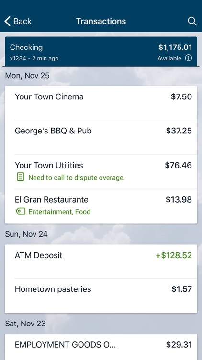
Task: Tap the 'Entertainment, Food' tags text
Action: click(x=59, y=212)
